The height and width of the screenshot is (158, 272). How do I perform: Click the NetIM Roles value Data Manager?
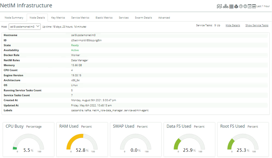click(x=80, y=60)
